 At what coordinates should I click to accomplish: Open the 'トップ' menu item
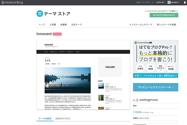[x=42, y=25]
